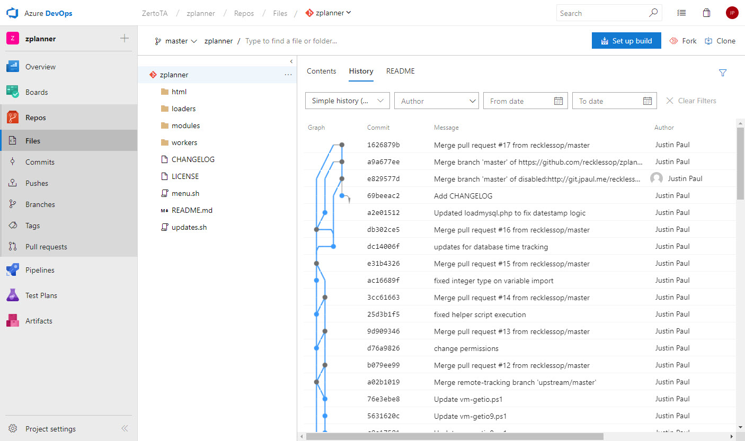This screenshot has height=441, width=745.
Task: Open the To date calendar icon
Action: coord(647,101)
